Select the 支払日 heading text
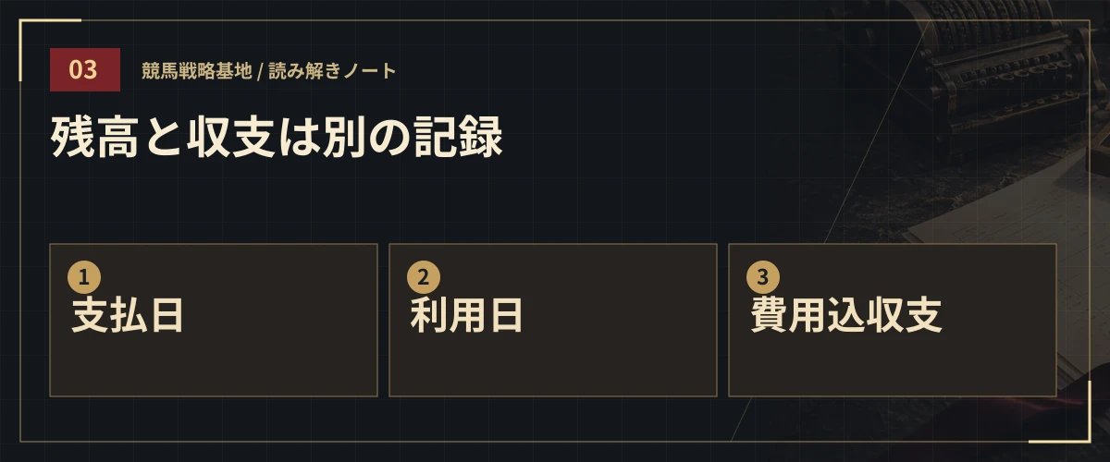The width and height of the screenshot is (1110, 462). (x=128, y=315)
